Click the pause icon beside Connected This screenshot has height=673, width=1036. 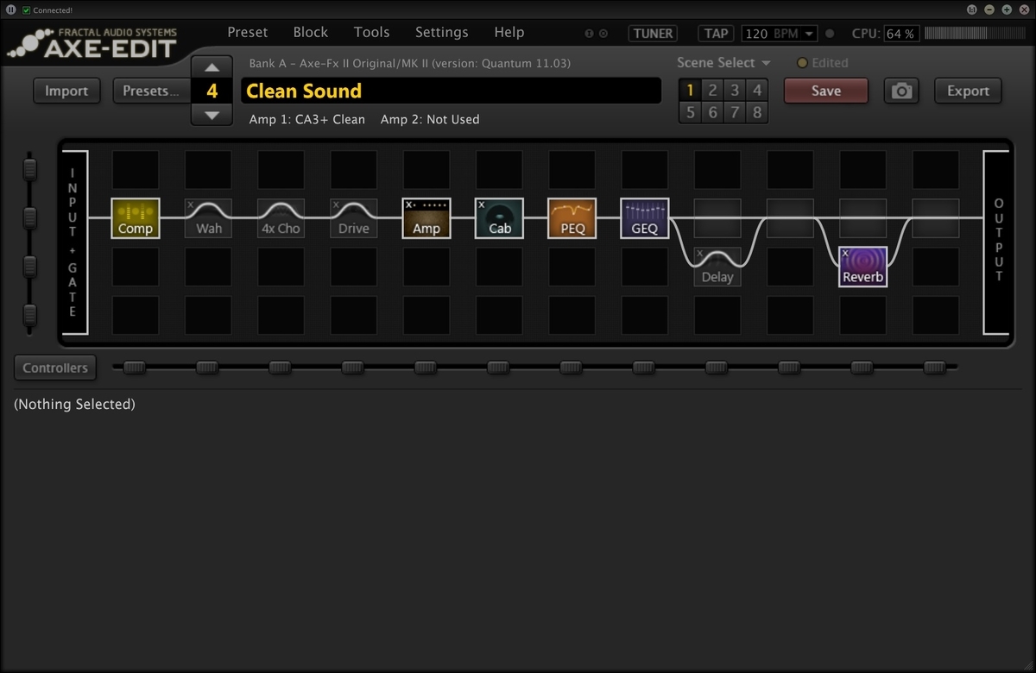pyautogui.click(x=11, y=9)
